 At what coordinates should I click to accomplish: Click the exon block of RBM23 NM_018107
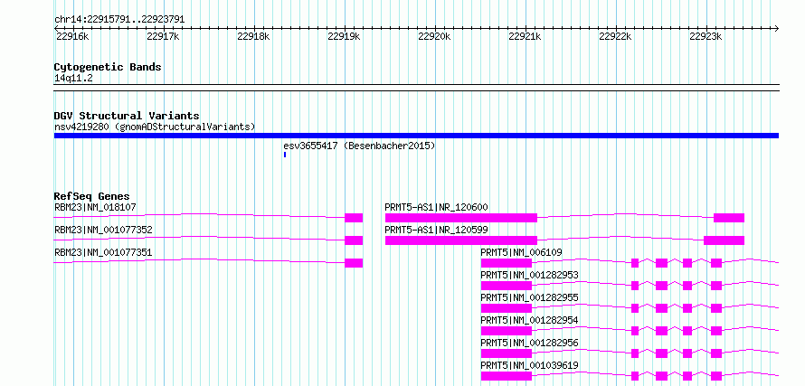354,218
